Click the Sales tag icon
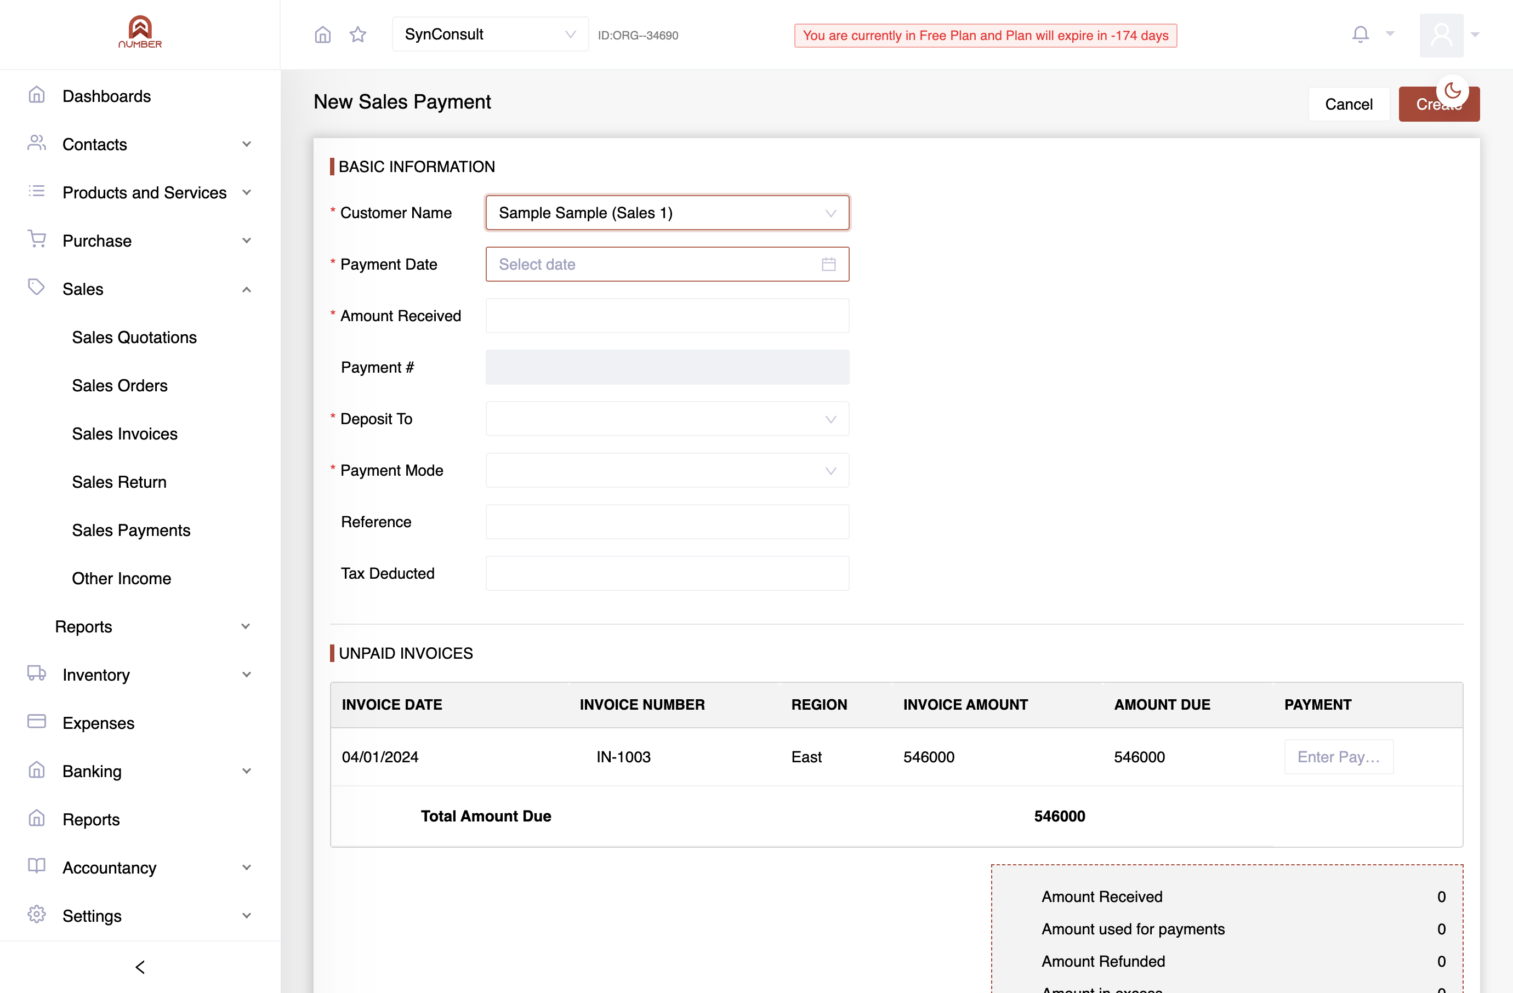The width and height of the screenshot is (1513, 993). [x=37, y=288]
